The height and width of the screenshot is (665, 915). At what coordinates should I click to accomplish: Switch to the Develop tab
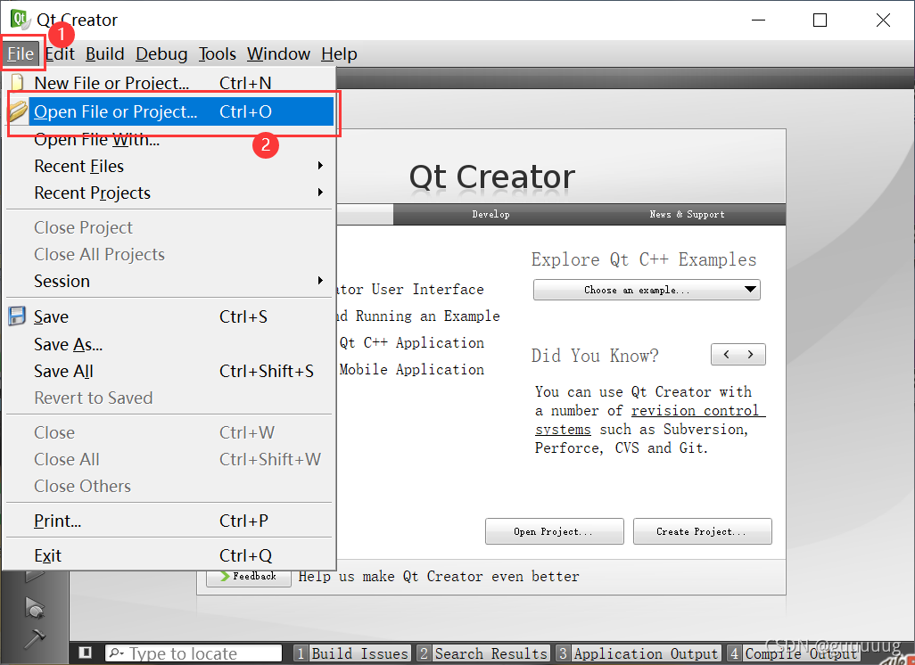[x=490, y=214]
